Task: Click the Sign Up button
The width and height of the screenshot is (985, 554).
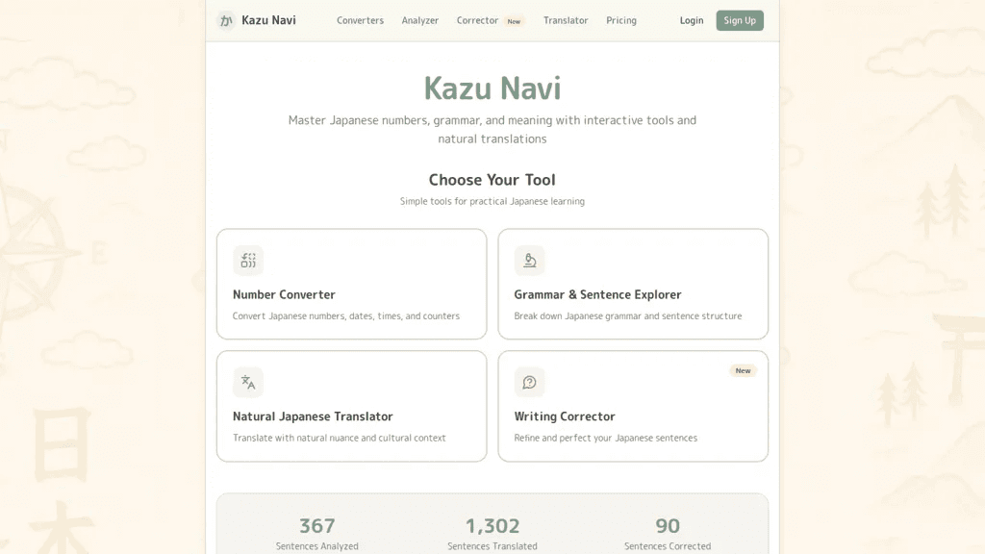Action: [740, 21]
